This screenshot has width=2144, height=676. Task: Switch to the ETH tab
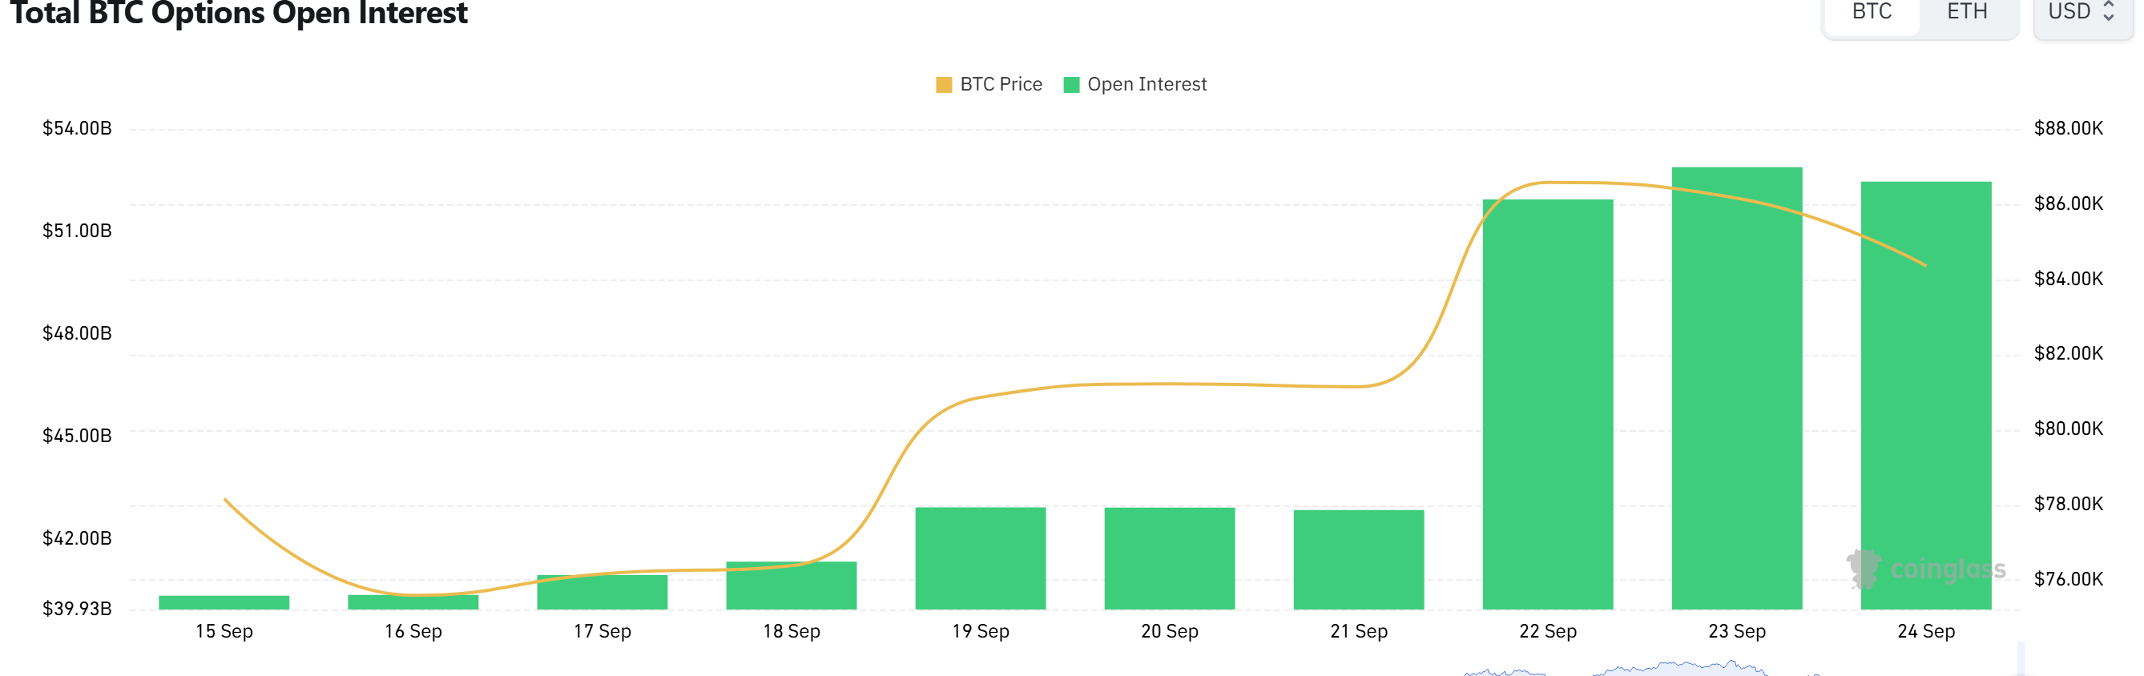pyautogui.click(x=1967, y=13)
